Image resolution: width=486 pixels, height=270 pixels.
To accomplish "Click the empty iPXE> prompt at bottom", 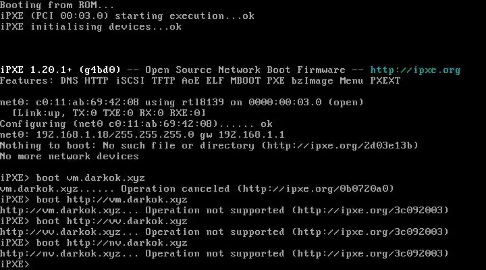I will pyautogui.click(x=15, y=264).
